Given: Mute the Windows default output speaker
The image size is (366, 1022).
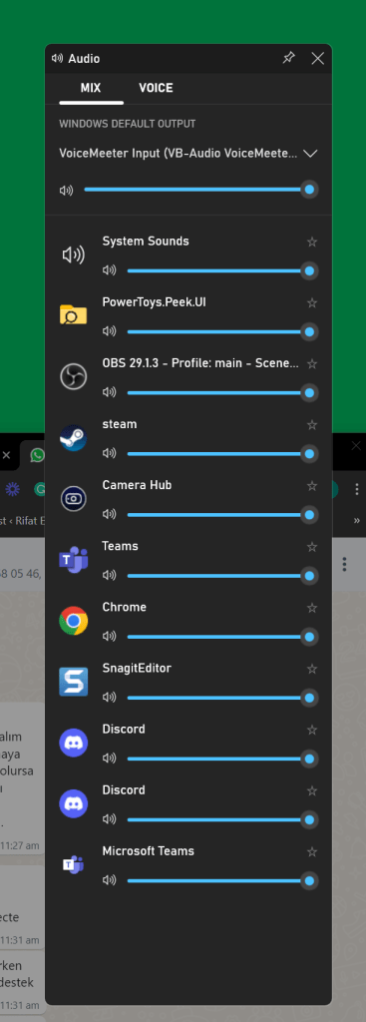Looking at the screenshot, I should tap(66, 191).
